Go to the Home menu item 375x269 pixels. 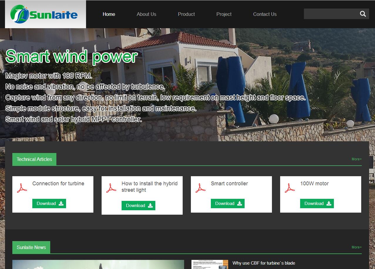[x=109, y=14]
